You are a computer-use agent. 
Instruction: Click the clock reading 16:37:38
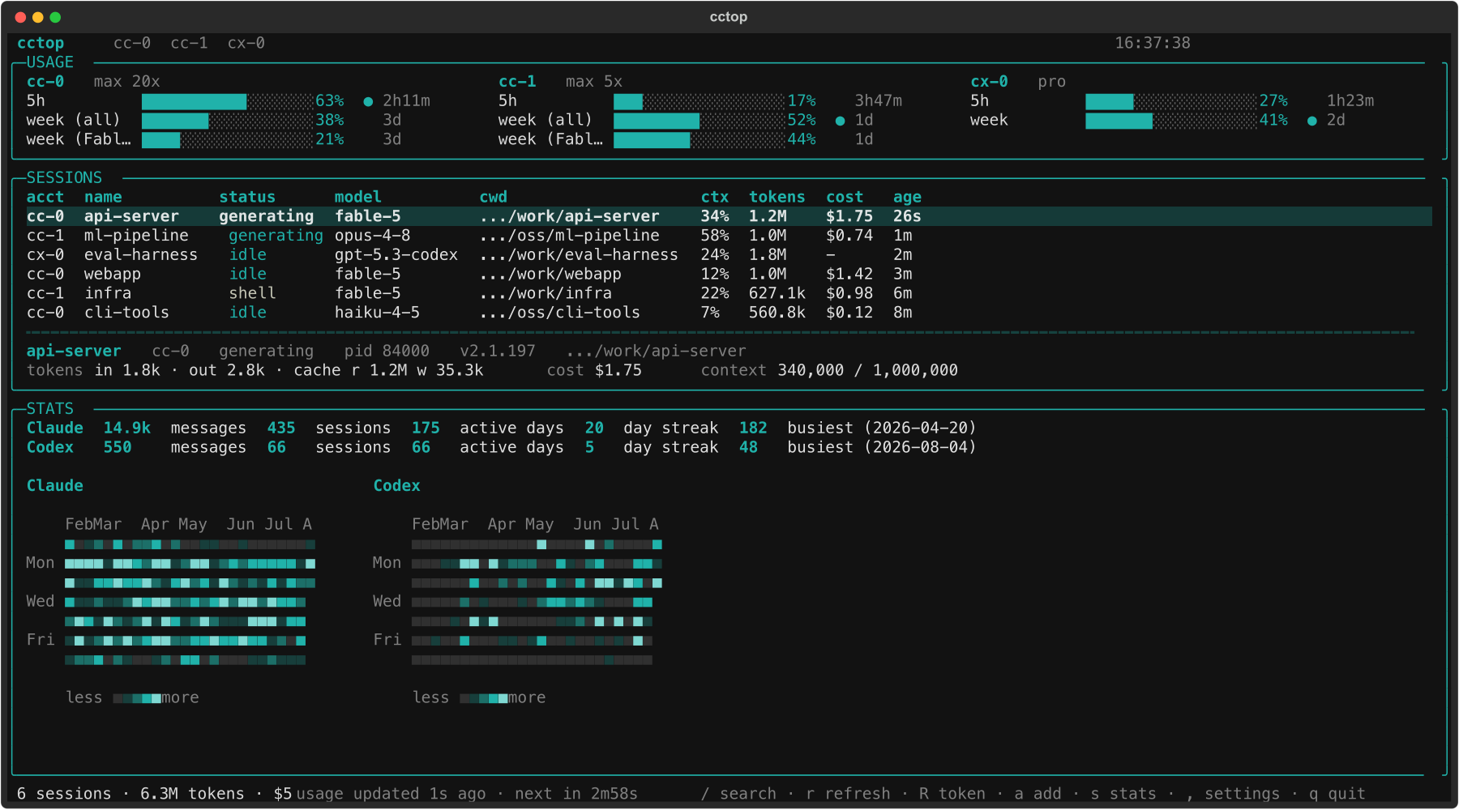[1153, 43]
